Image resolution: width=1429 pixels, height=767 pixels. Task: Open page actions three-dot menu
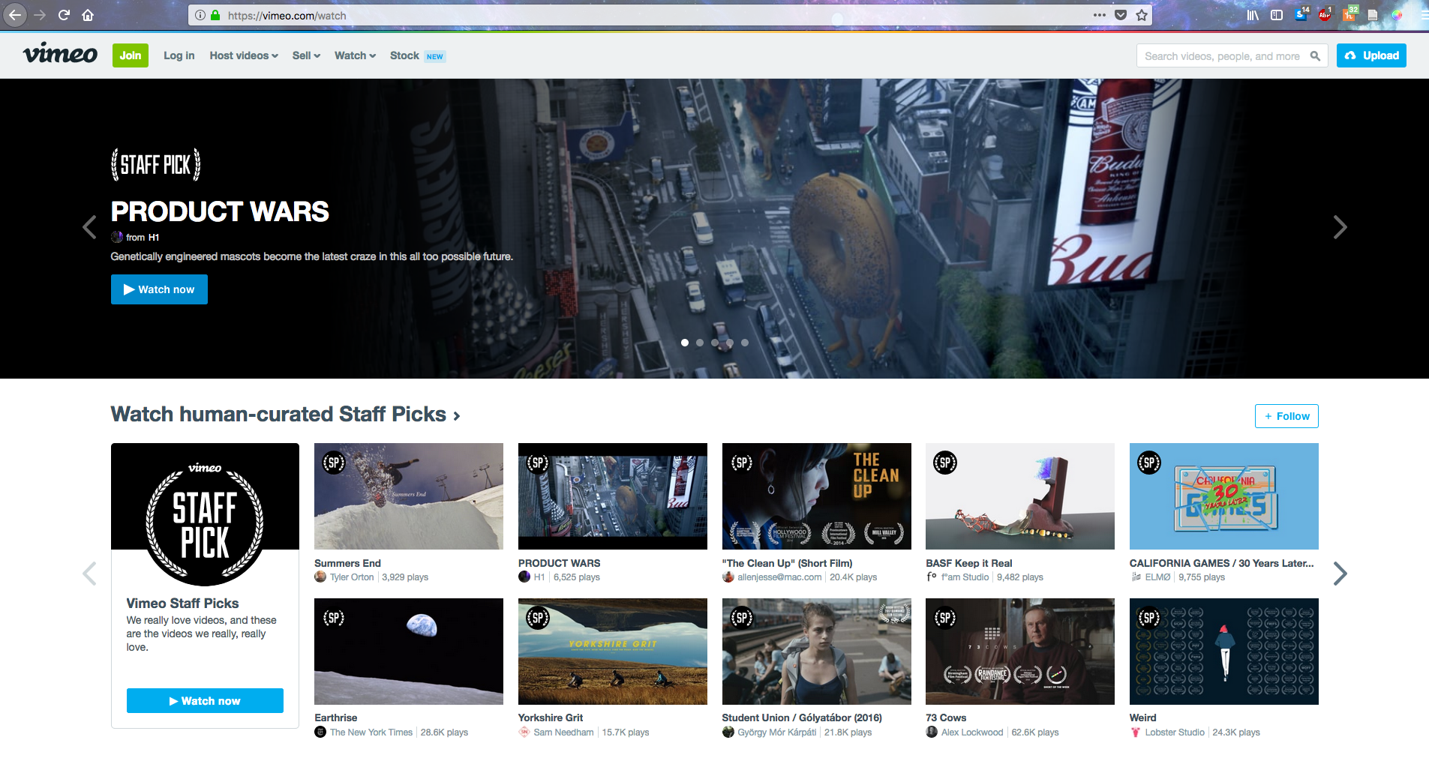coord(1100,15)
